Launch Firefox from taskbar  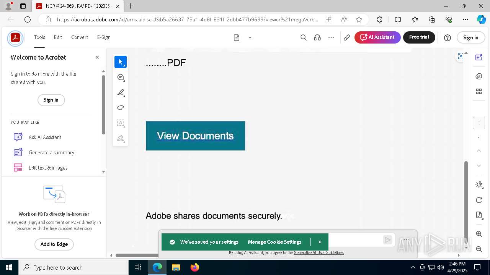195,267
